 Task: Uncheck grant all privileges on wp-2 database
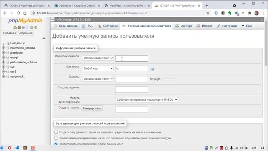(56, 144)
